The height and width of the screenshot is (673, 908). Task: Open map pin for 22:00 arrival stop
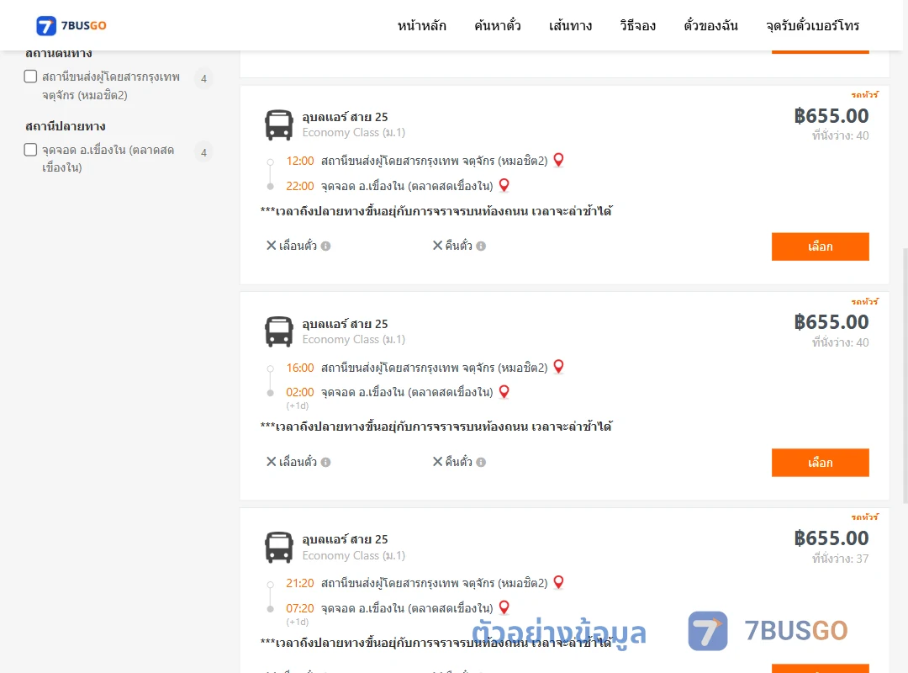pyautogui.click(x=504, y=185)
